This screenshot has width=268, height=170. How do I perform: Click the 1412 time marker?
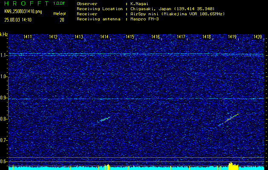(53, 37)
